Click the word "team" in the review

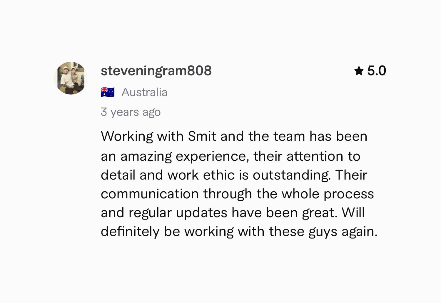pos(289,136)
